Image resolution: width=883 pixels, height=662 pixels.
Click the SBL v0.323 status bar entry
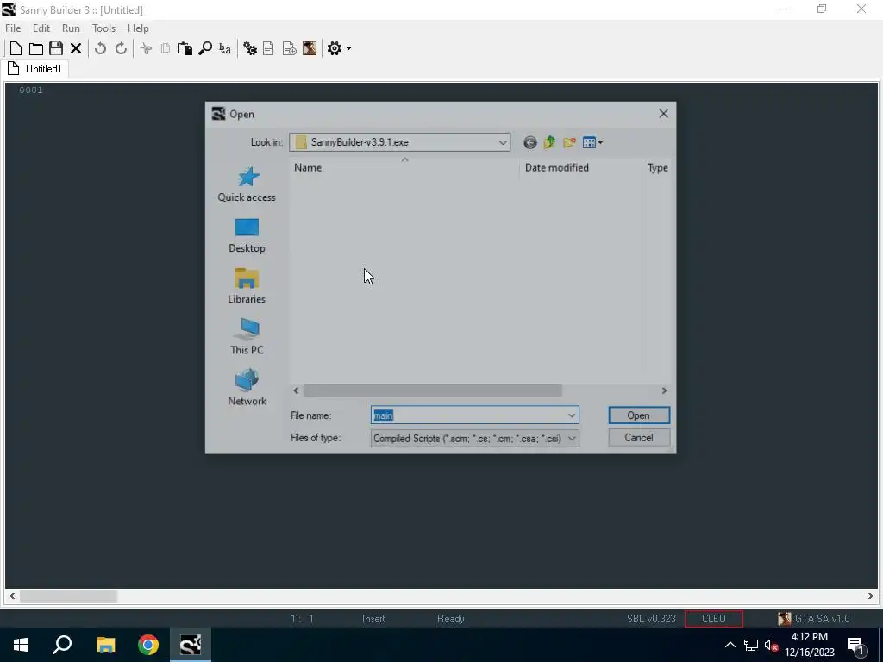[x=651, y=619]
